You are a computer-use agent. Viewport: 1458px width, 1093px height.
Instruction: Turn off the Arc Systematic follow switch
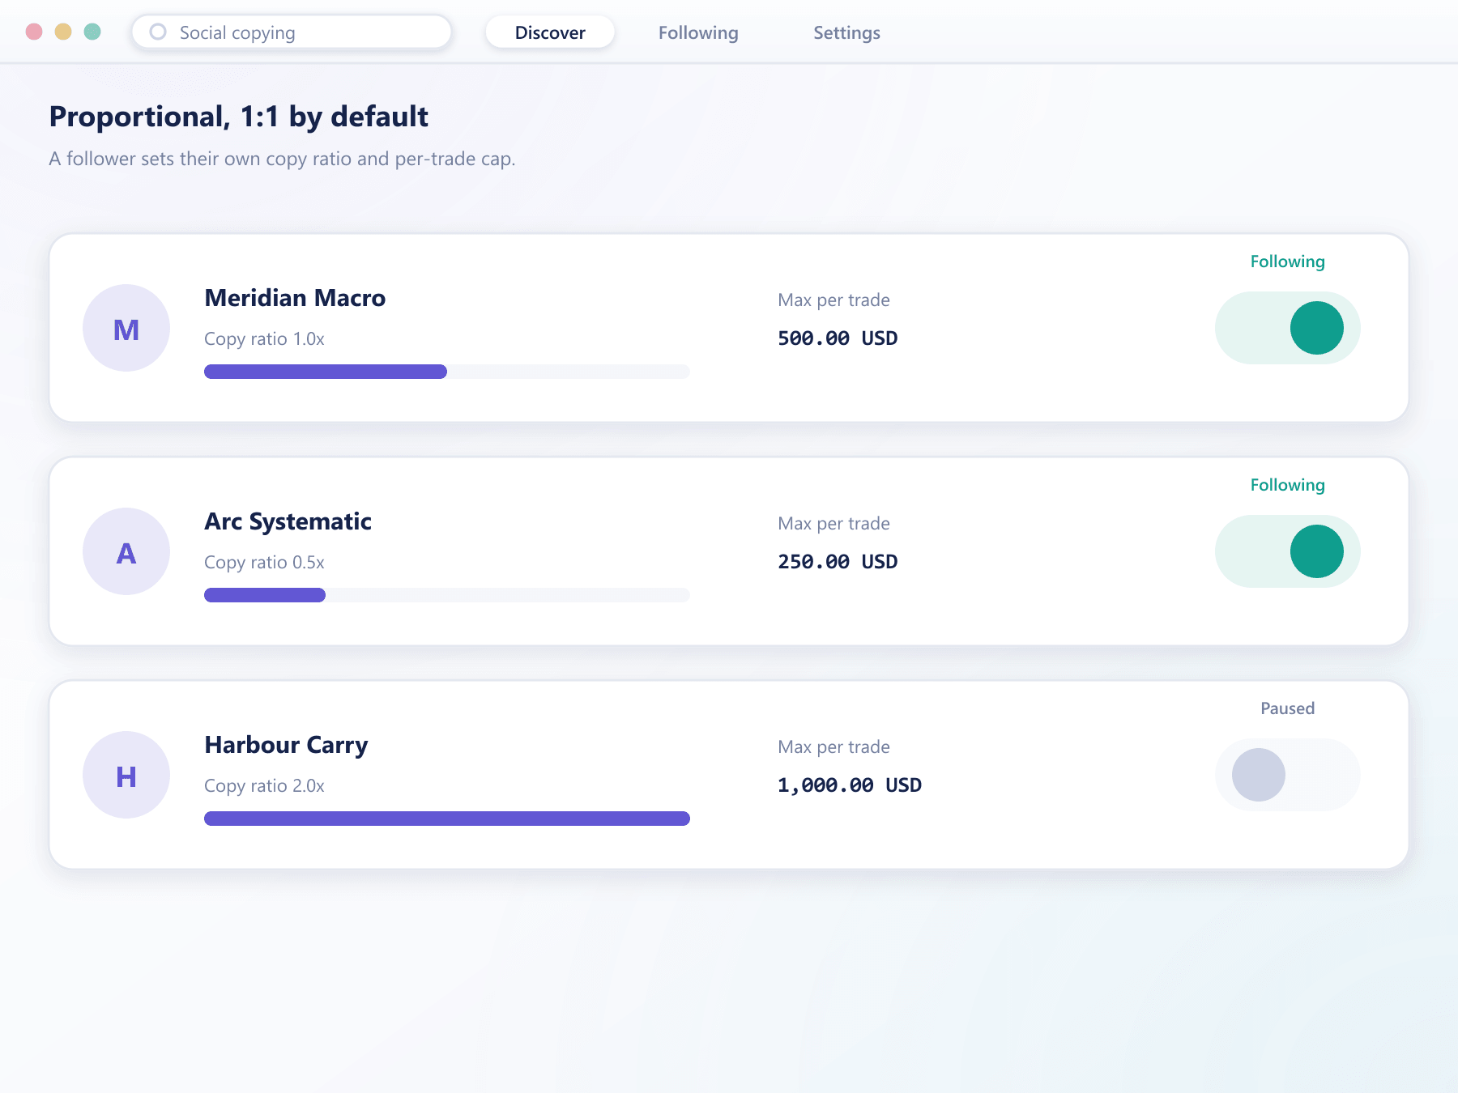click(1288, 551)
